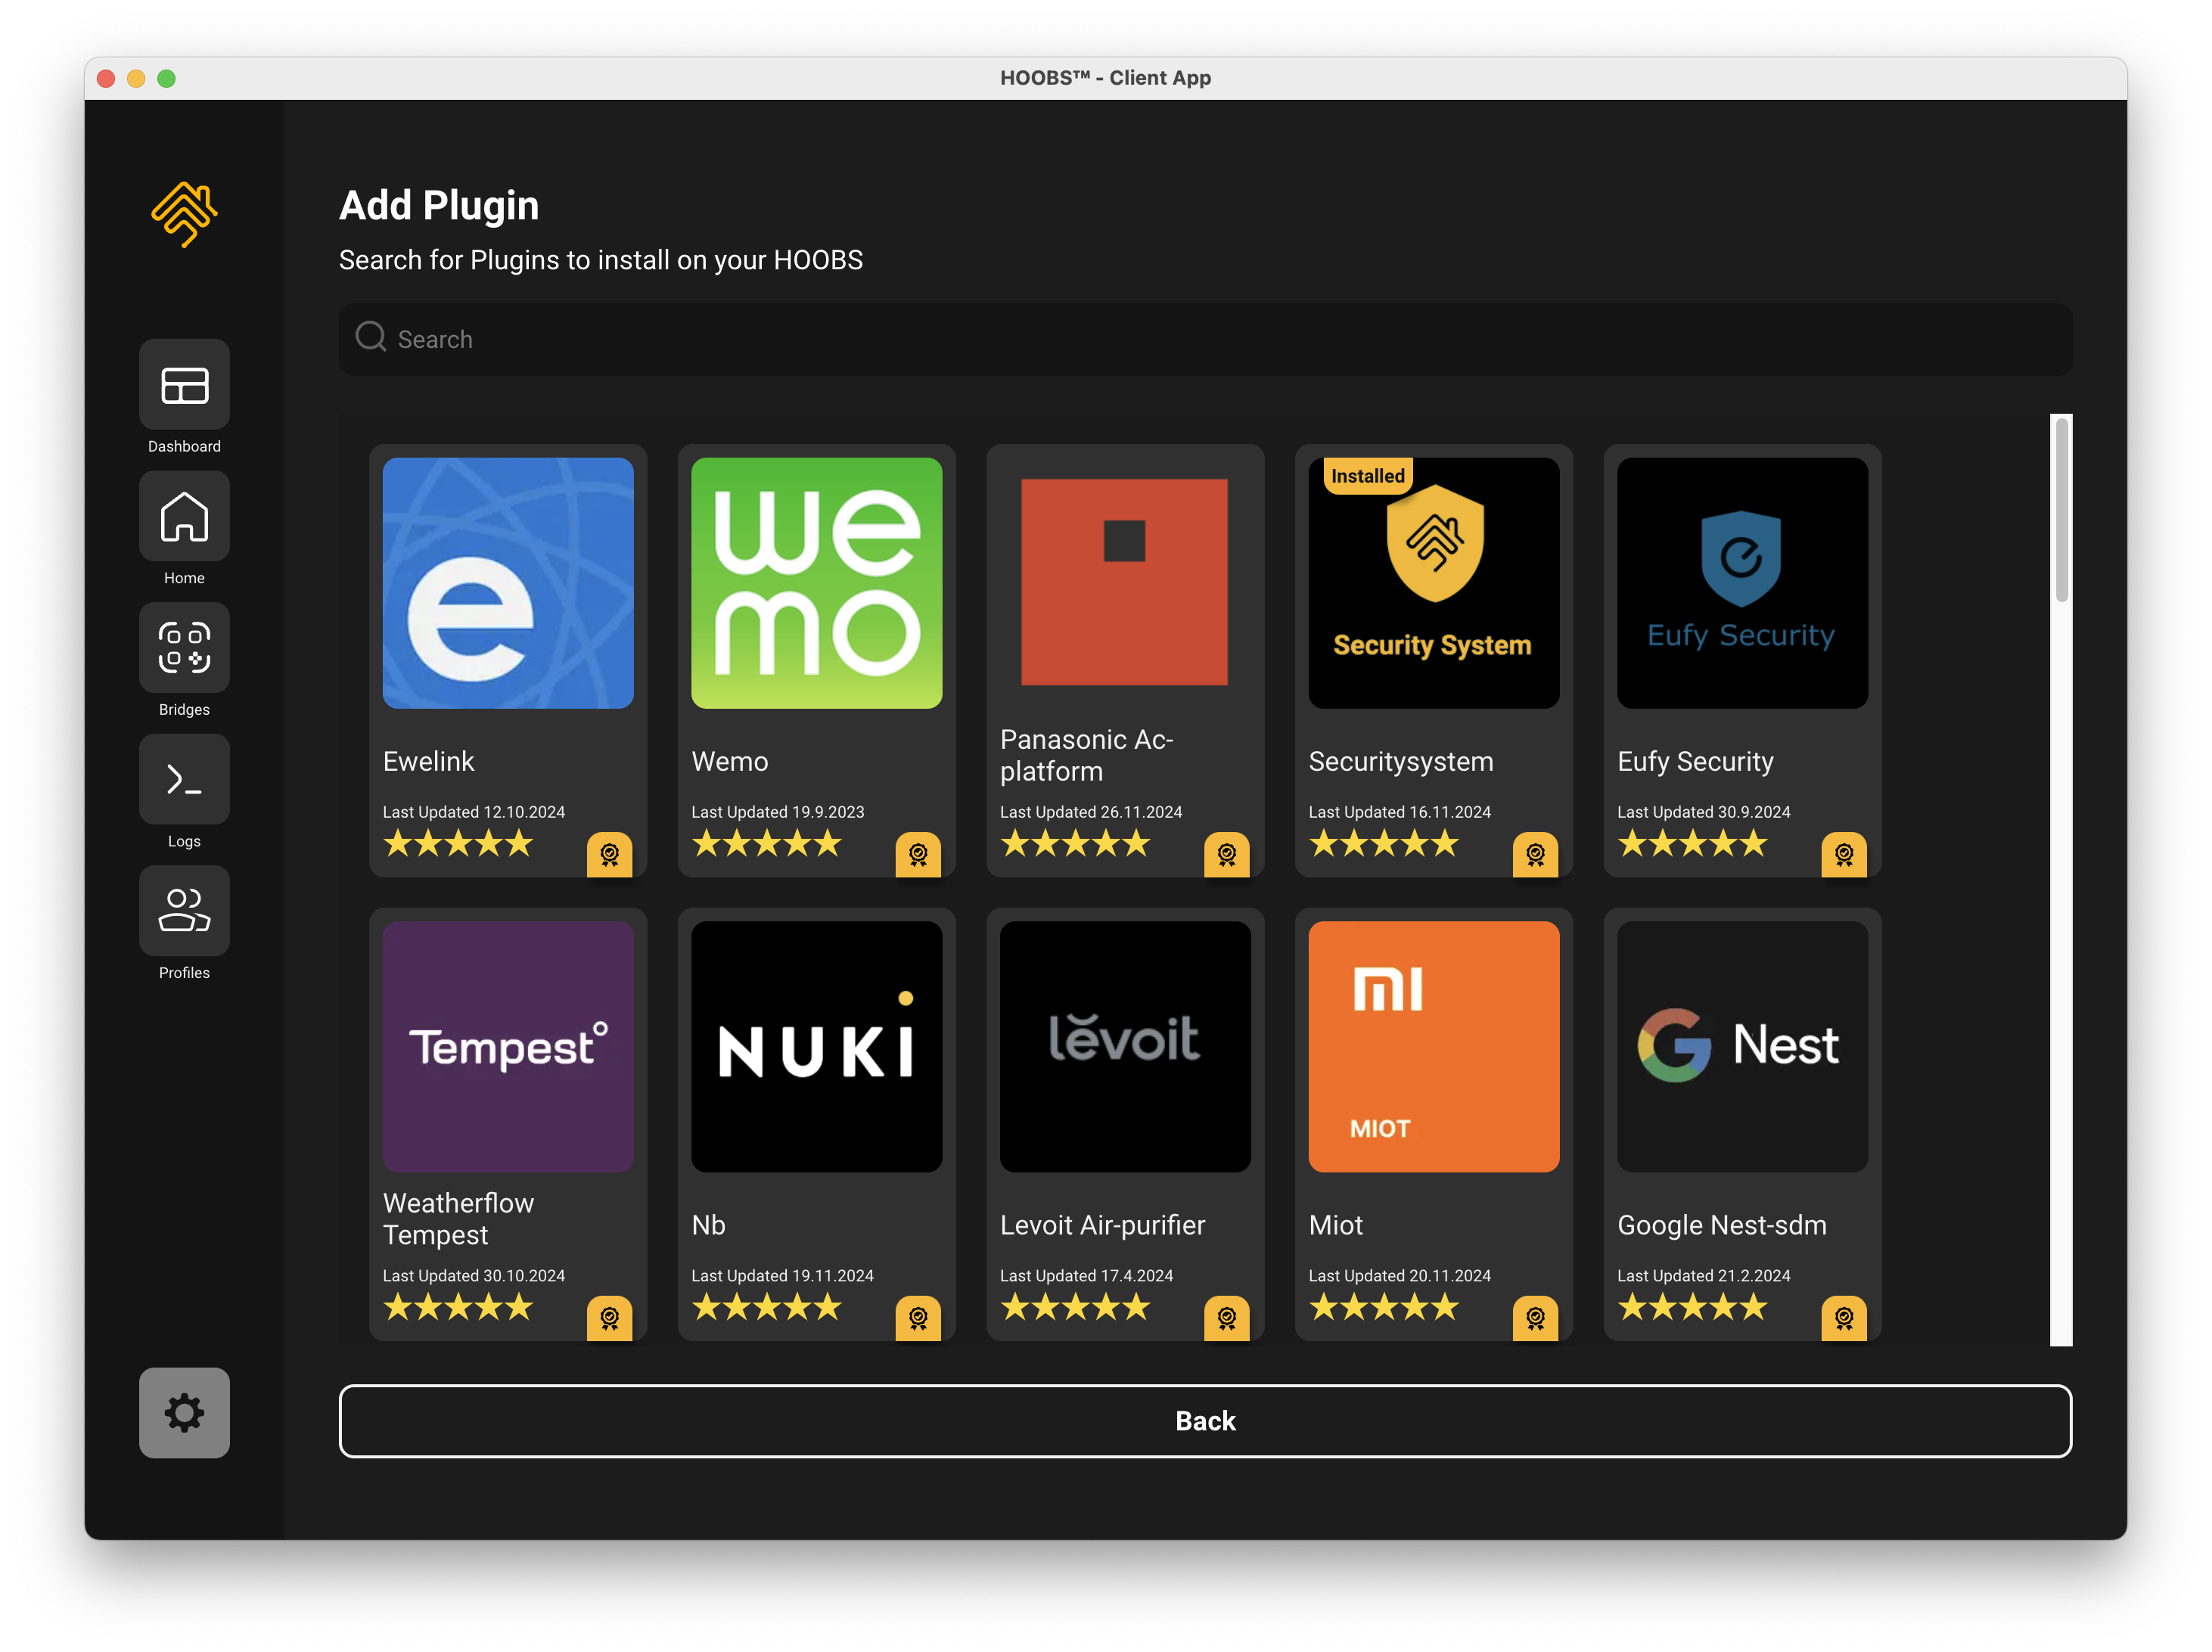Select Panasonic Ac-platform plugin image
The width and height of the screenshot is (2212, 1652).
click(1125, 582)
